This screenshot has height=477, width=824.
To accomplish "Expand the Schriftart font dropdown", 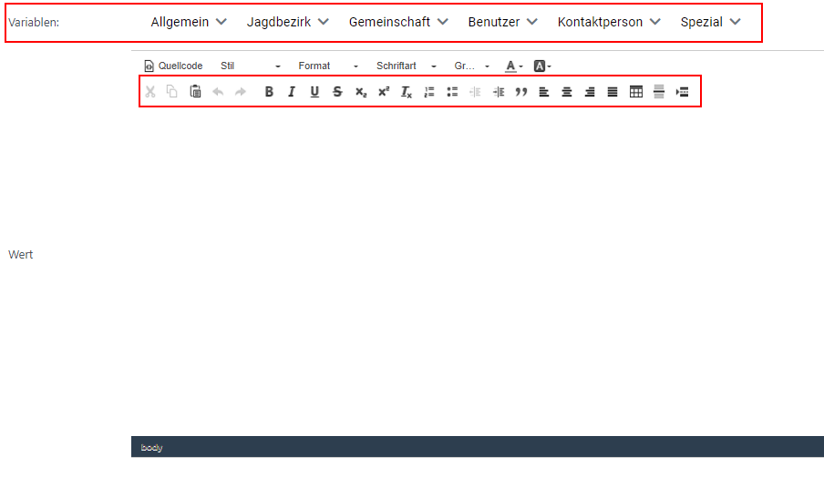I will click(407, 66).
